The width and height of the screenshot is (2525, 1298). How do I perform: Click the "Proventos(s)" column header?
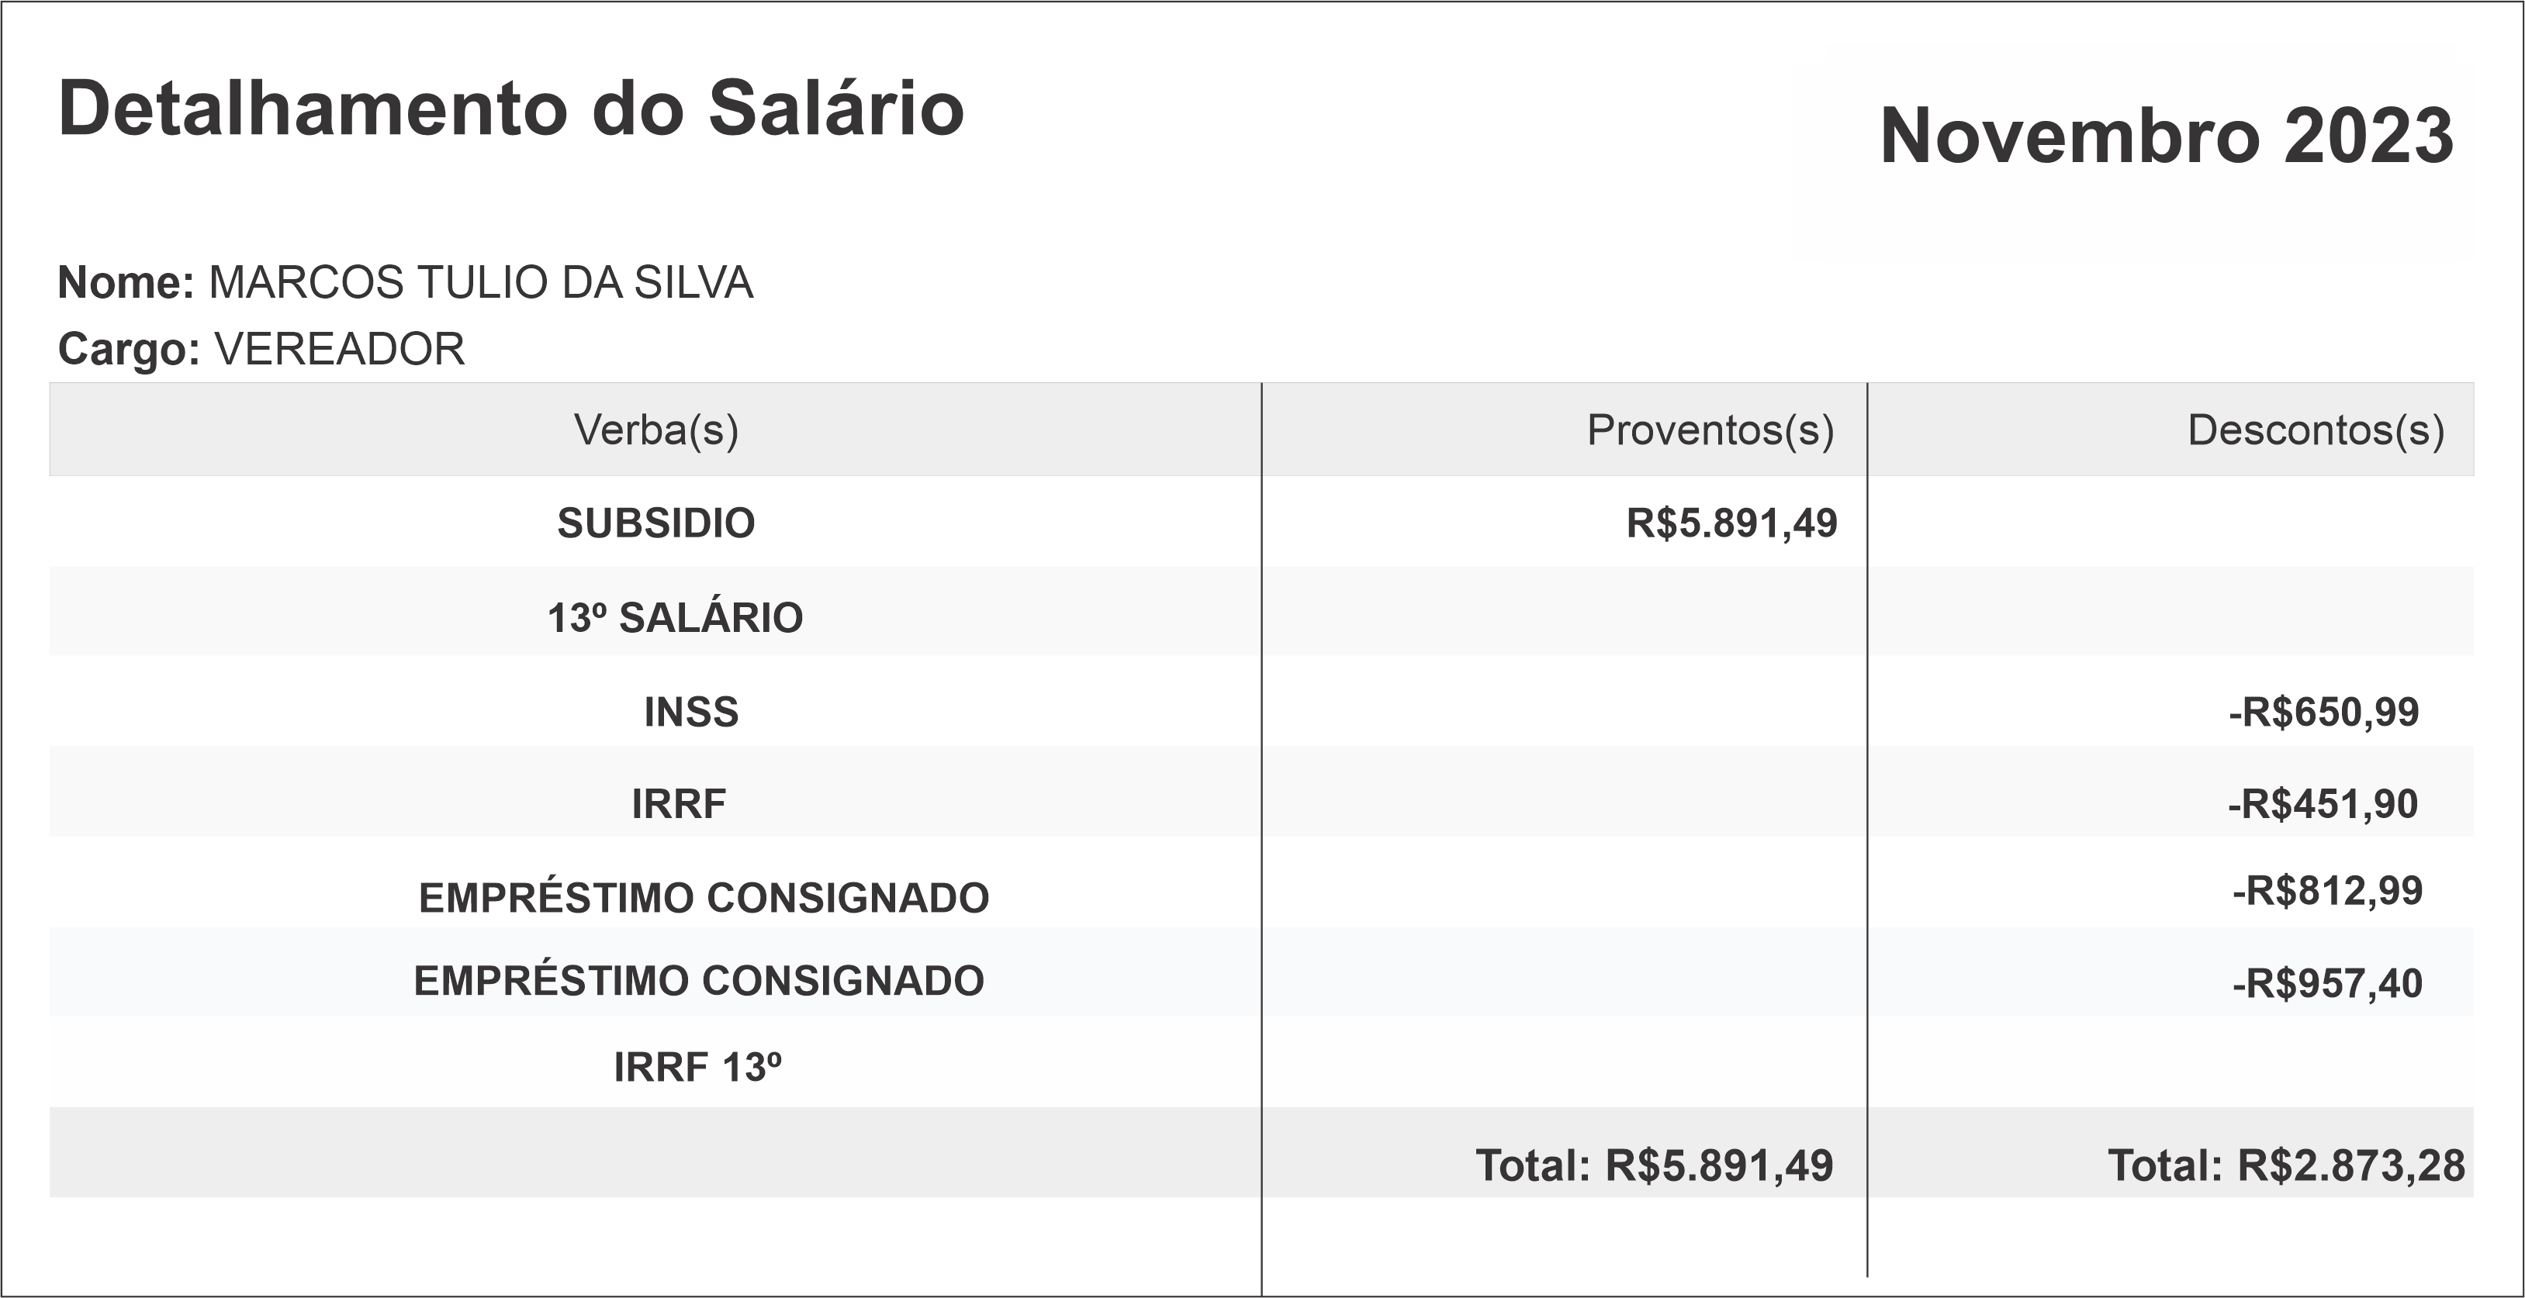pyautogui.click(x=1710, y=430)
